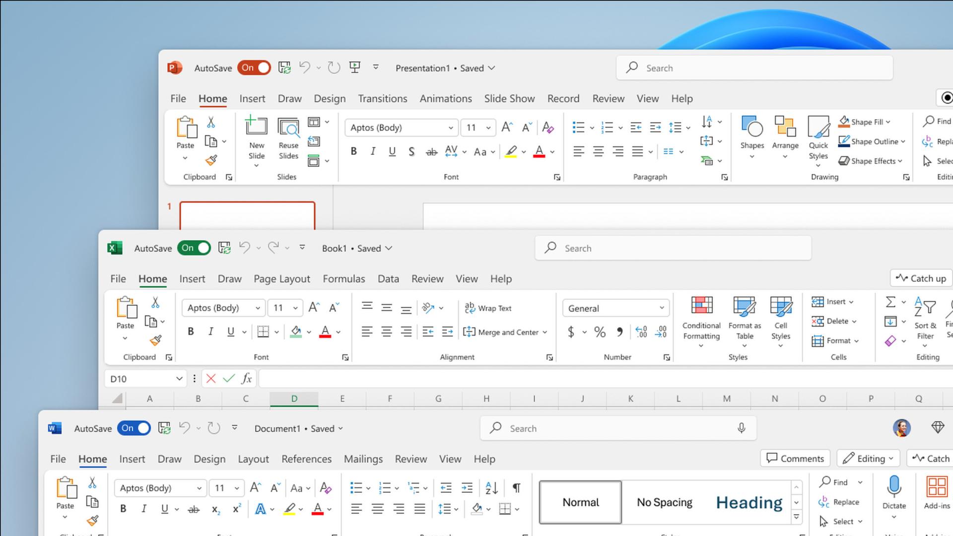Open the font size dropdown in Excel
The height and width of the screenshot is (536, 953).
295,308
